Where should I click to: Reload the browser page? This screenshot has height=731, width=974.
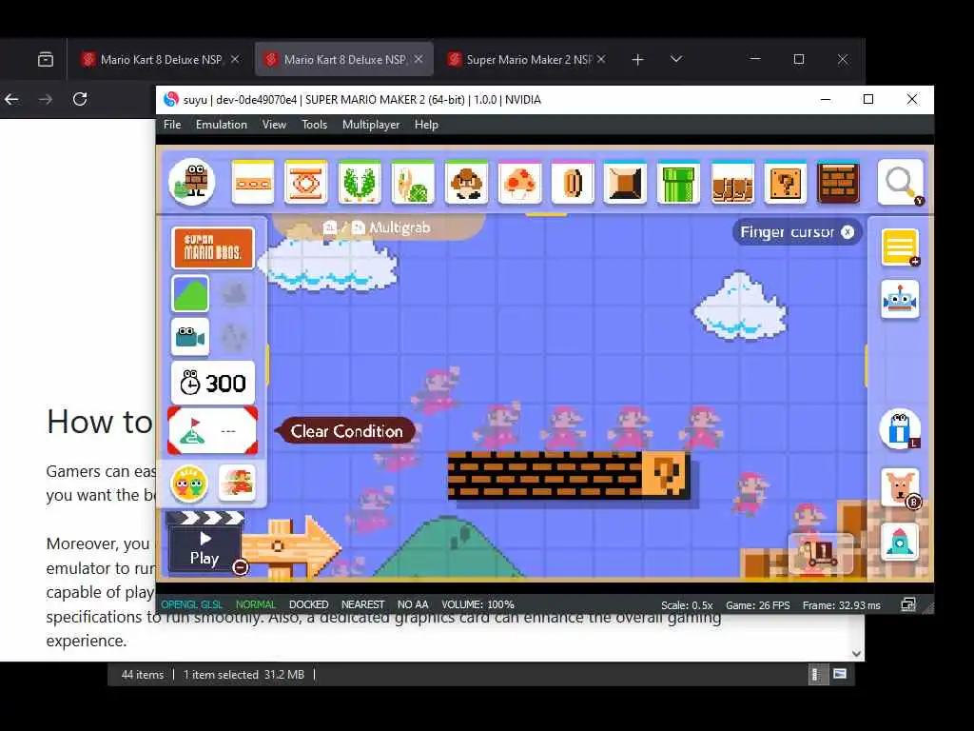pos(80,99)
